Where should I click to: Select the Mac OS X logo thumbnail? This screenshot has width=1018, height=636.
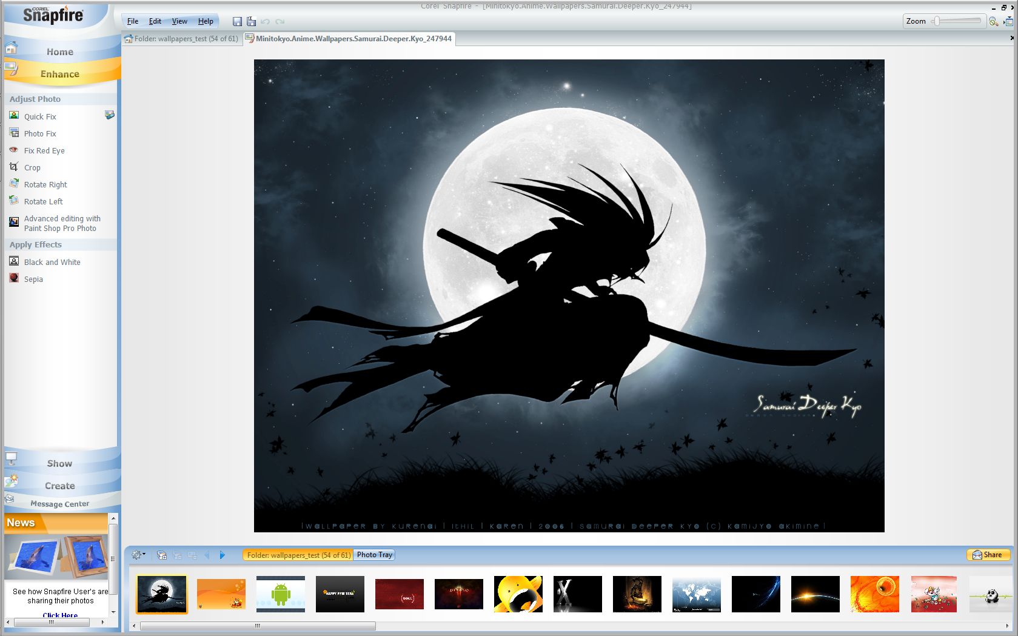578,594
